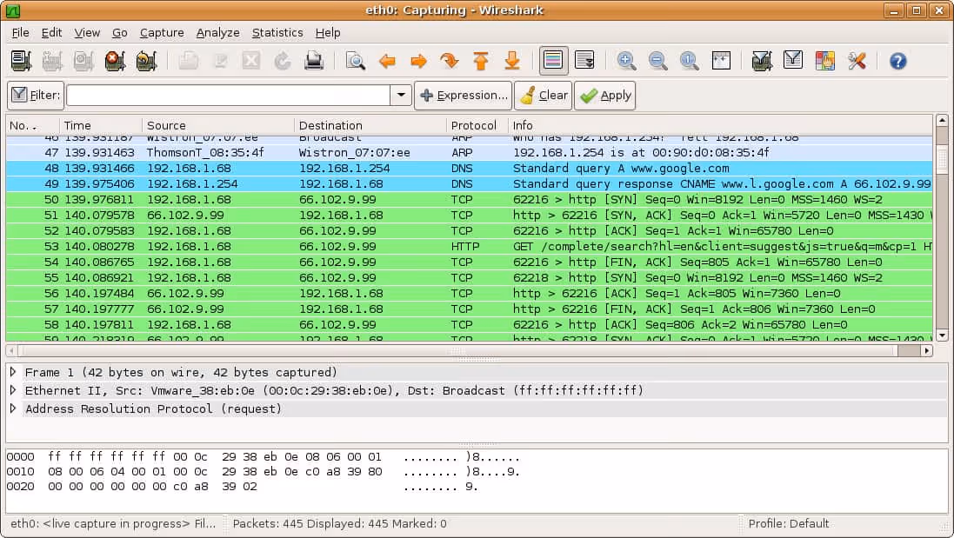This screenshot has width=954, height=538.
Task: Stop the running live capture
Action: click(x=115, y=61)
